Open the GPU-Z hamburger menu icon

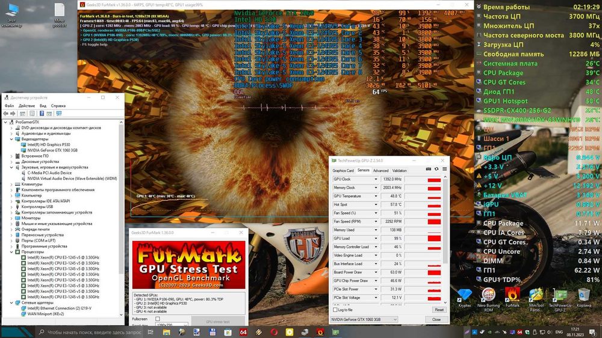pos(444,169)
